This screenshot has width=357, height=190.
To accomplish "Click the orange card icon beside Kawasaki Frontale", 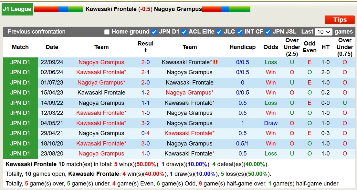I will coord(215,62).
